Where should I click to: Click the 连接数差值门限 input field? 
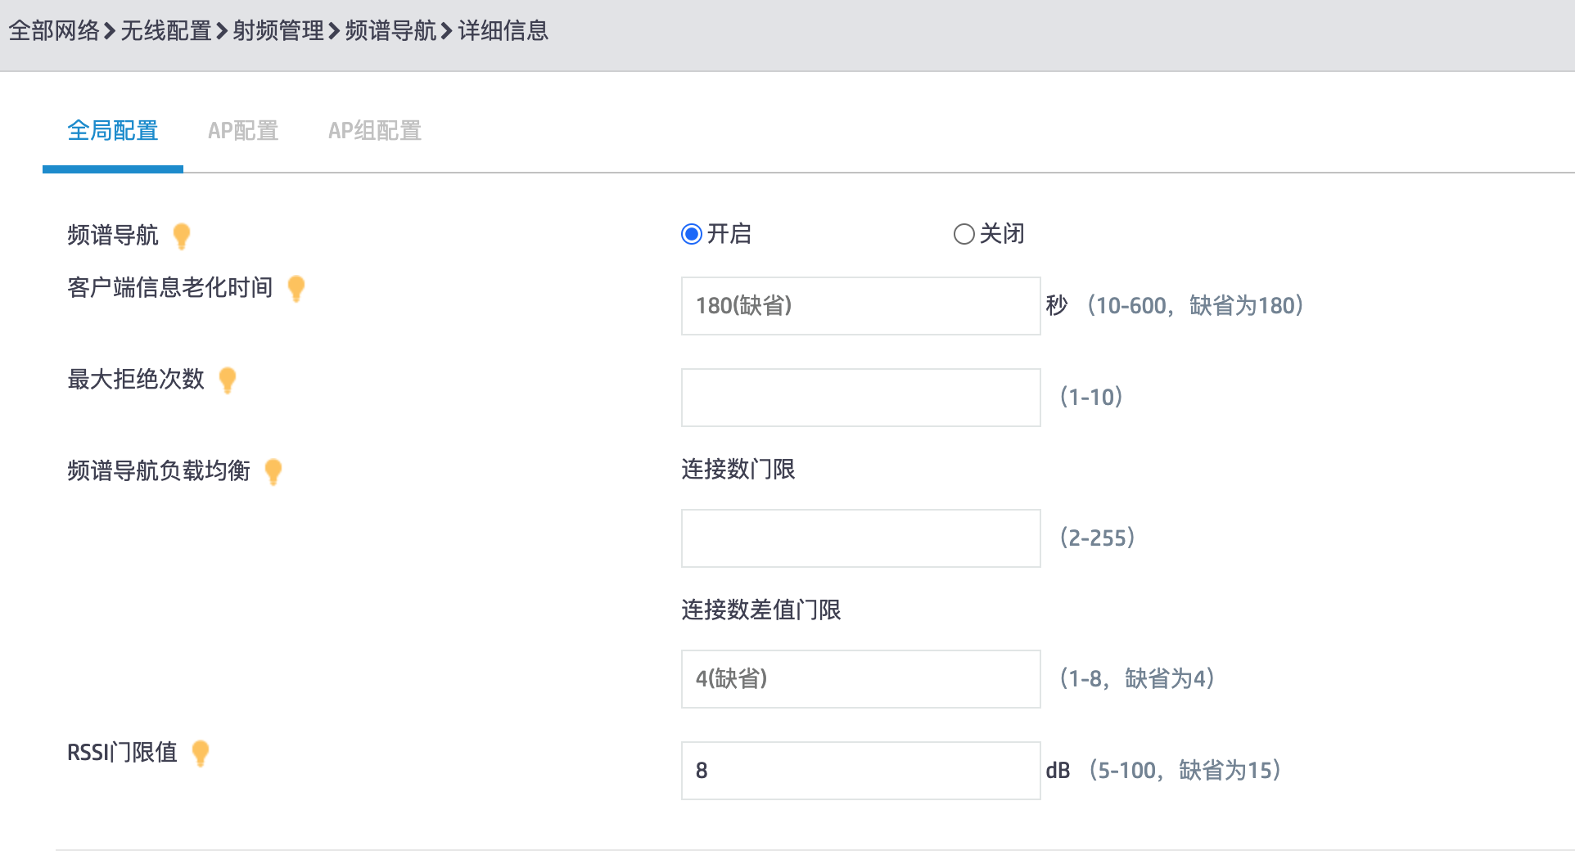[x=860, y=679]
